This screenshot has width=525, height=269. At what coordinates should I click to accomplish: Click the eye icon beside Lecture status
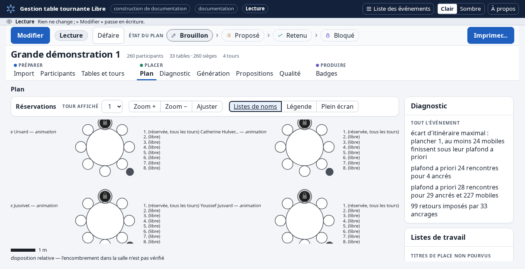click(9, 22)
